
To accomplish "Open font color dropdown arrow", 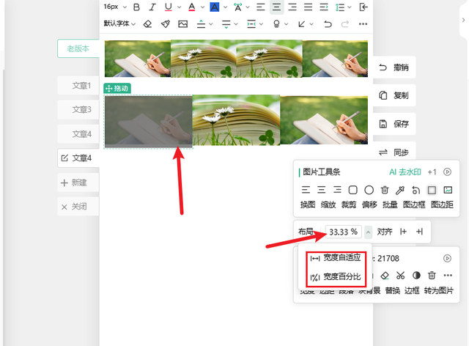I will pos(202,7).
